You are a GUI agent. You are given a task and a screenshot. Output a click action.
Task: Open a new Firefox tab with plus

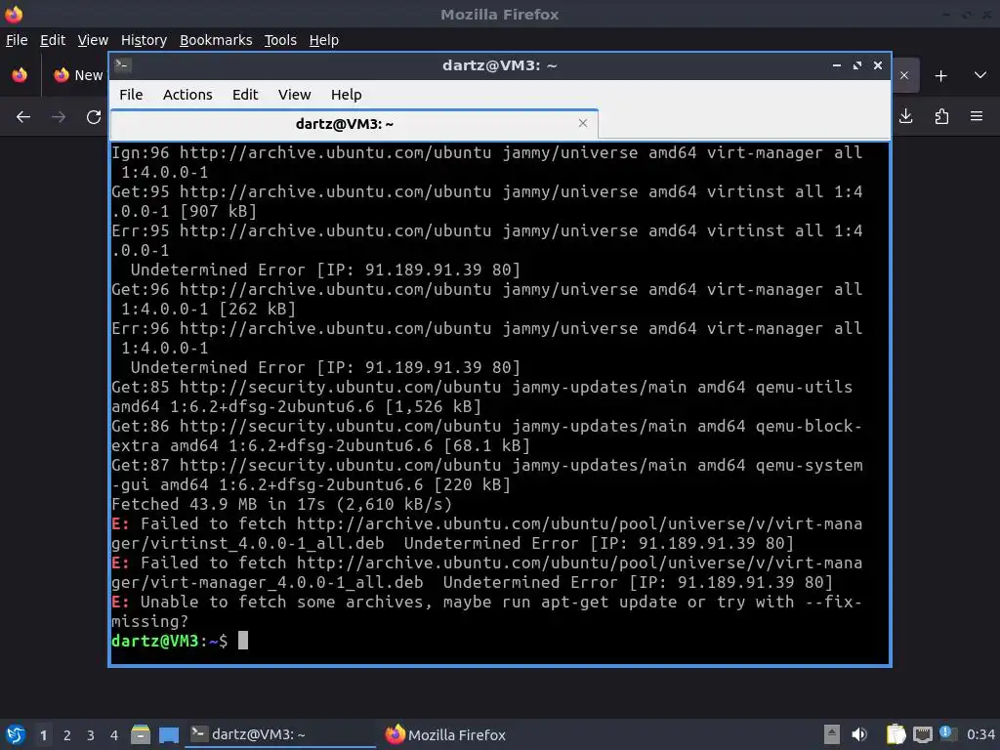(x=940, y=76)
